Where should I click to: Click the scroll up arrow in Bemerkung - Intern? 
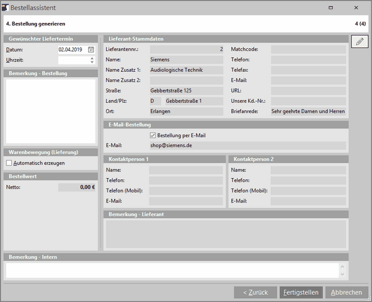(341, 266)
